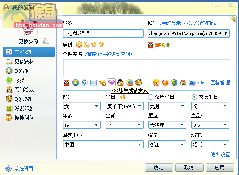Click the QQ pet bear icon in icon row
Viewport: 239px width, 175px height.
(138, 82)
